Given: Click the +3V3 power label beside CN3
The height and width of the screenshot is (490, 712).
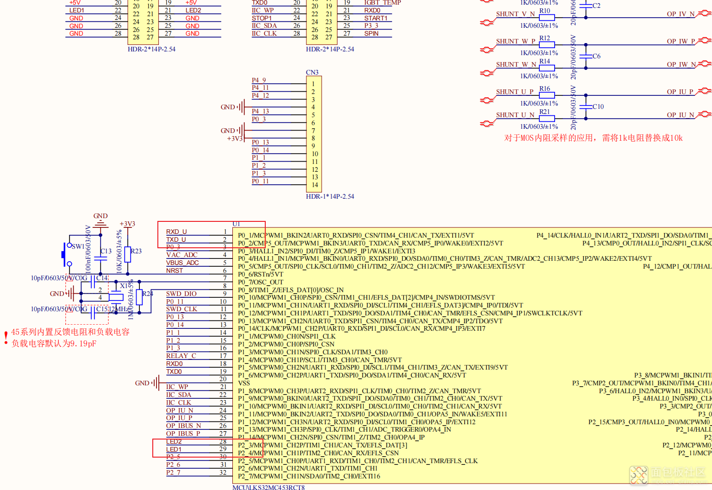Looking at the screenshot, I should [x=235, y=138].
